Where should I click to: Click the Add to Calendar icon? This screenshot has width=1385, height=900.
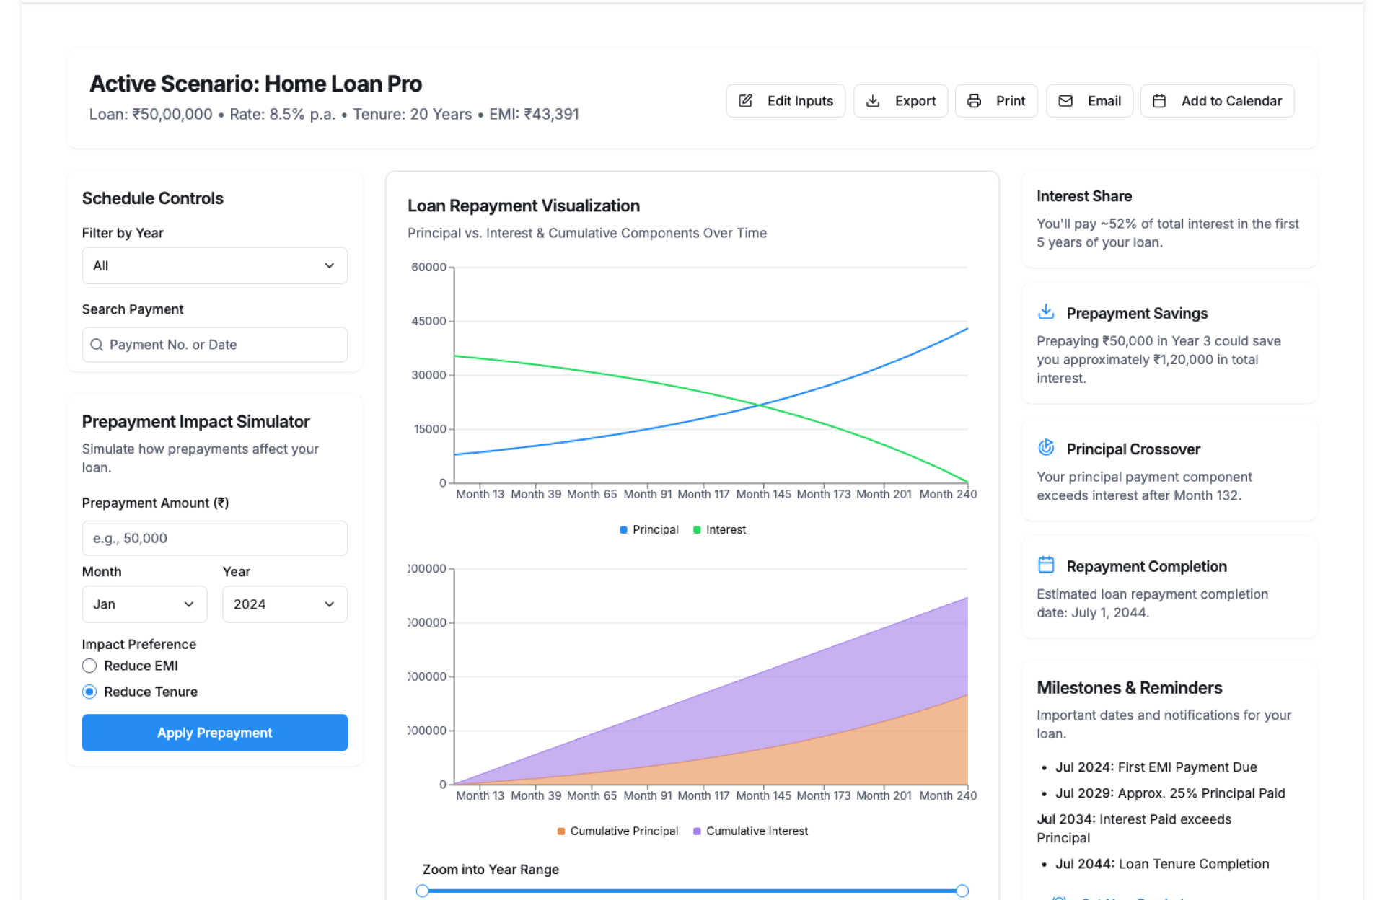click(x=1159, y=101)
